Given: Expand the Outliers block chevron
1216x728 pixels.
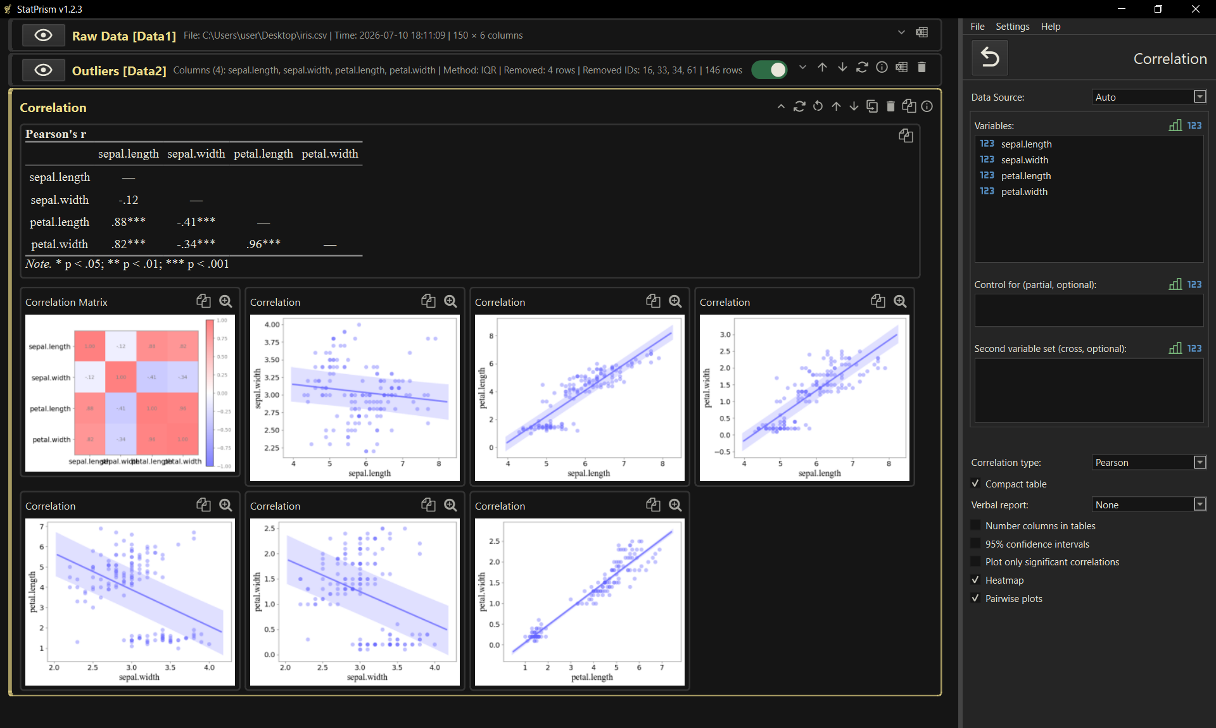Looking at the screenshot, I should tap(802, 67).
